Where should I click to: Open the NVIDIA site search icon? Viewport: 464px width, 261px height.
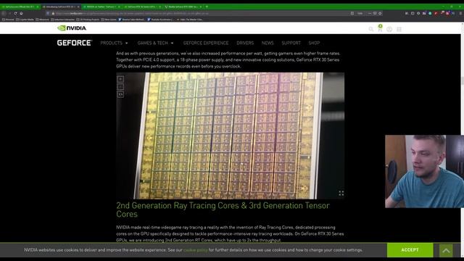(370, 29)
